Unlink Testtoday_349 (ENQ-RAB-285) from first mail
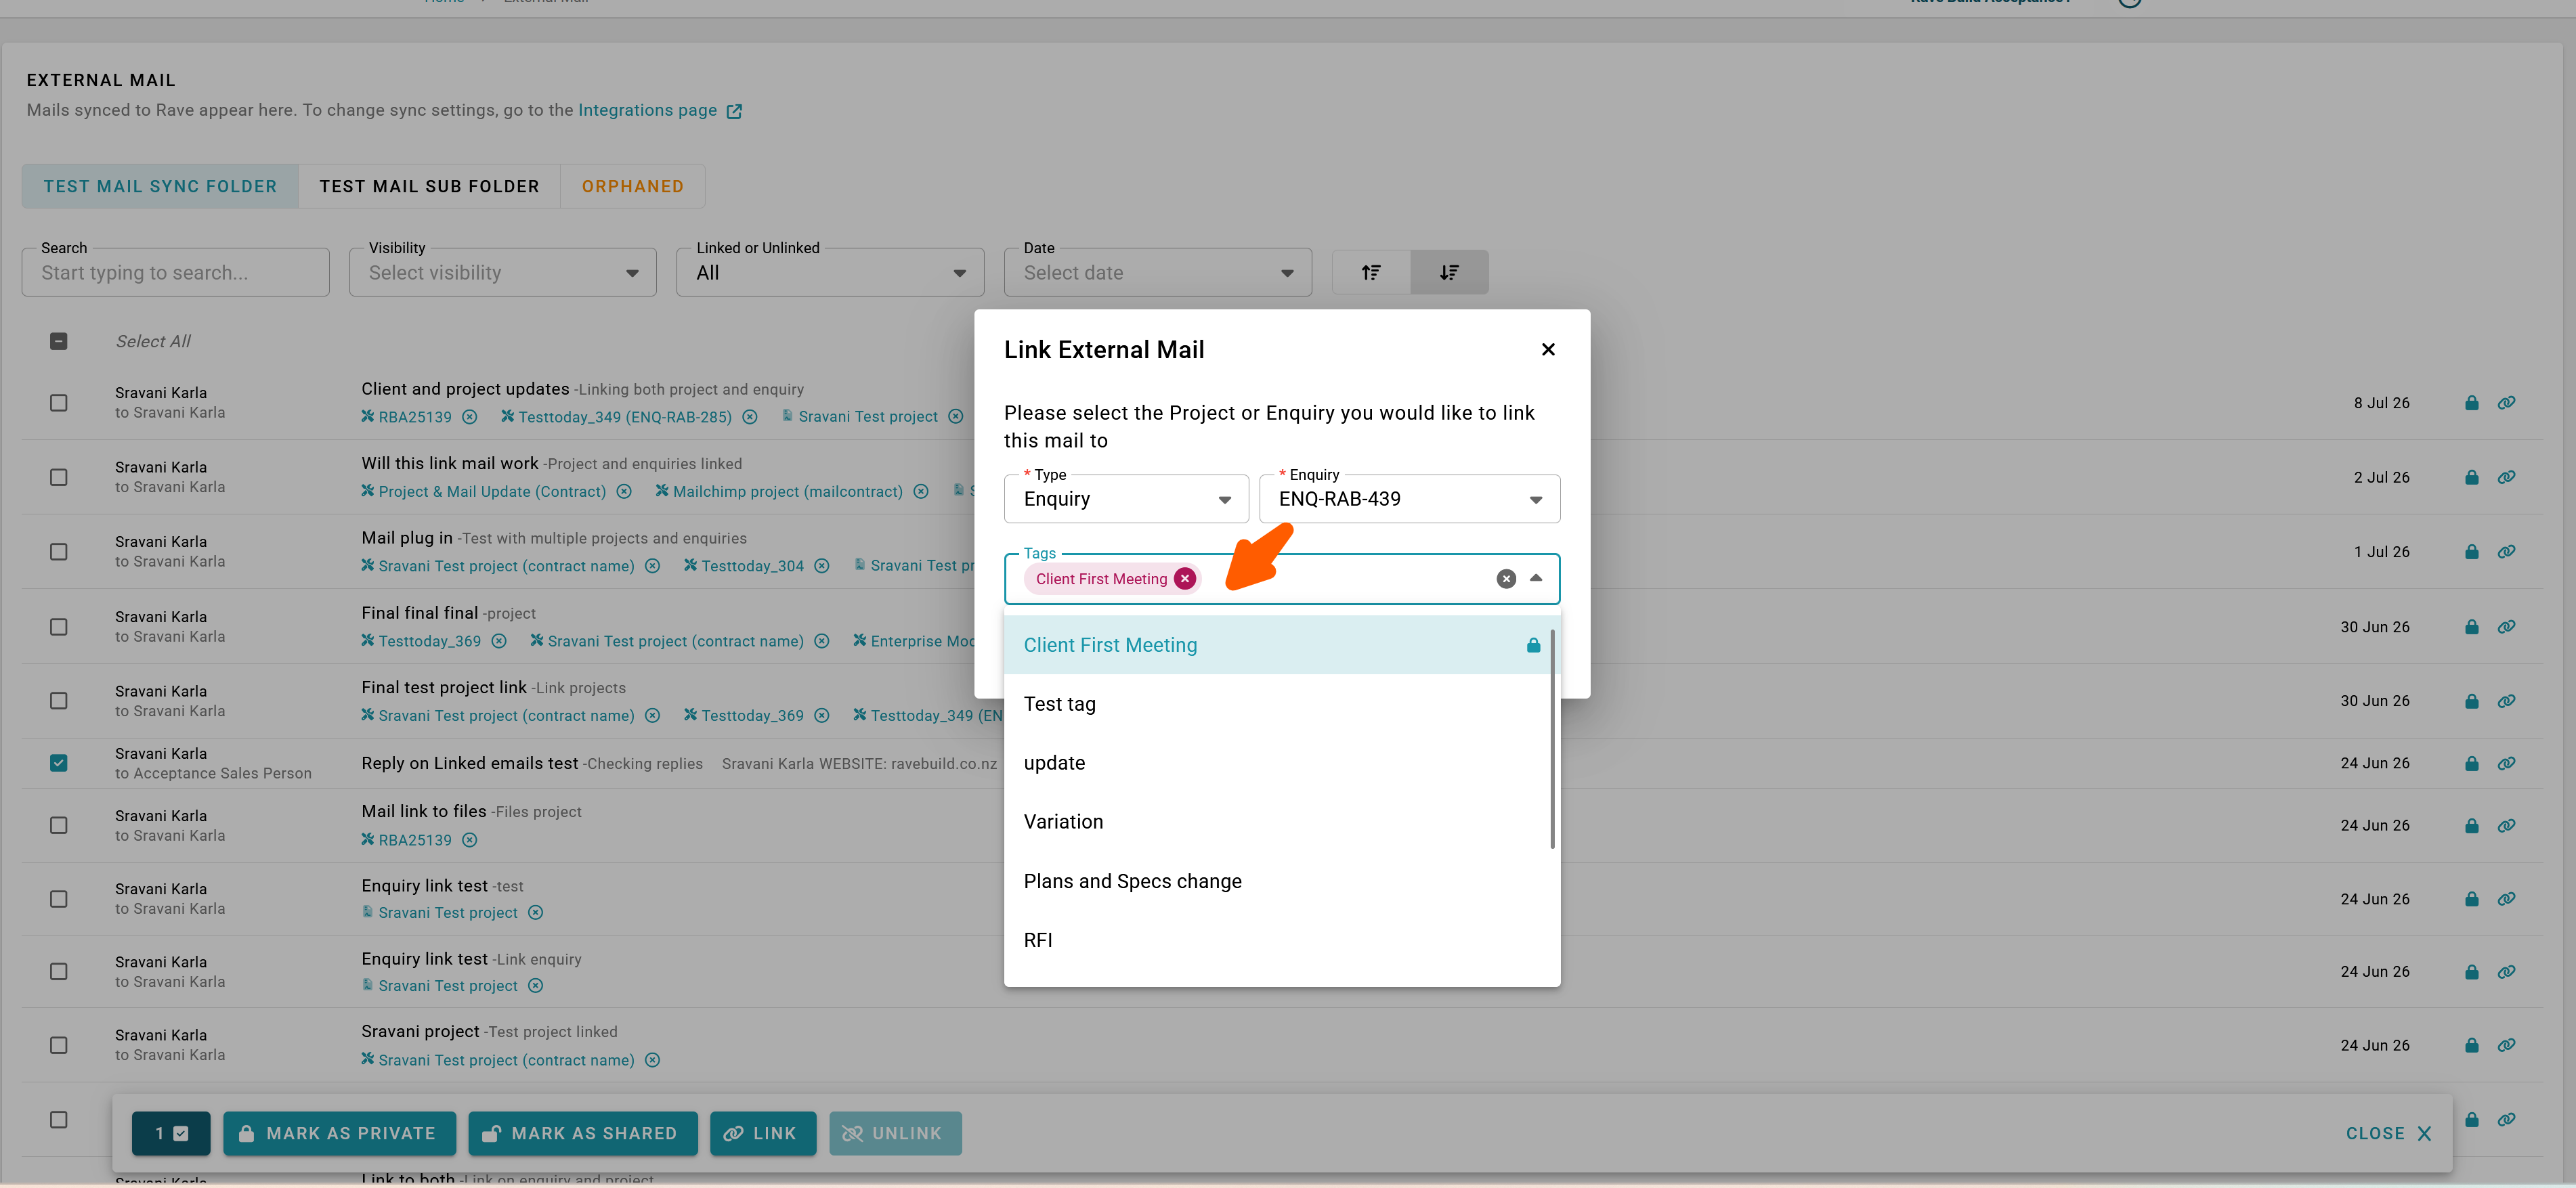The height and width of the screenshot is (1188, 2576). [x=750, y=417]
